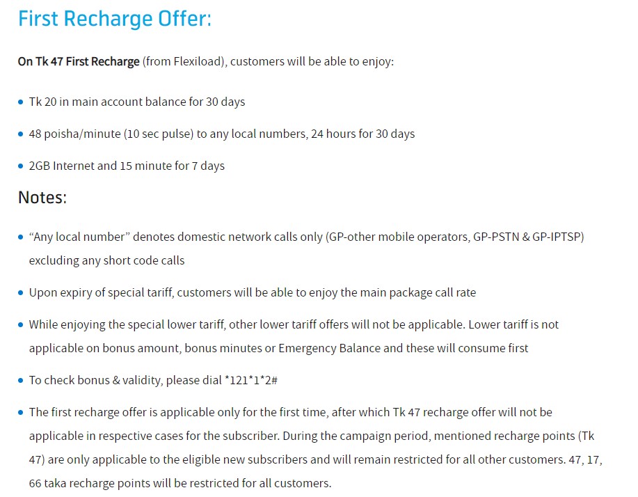The height and width of the screenshot is (497, 638).
Task: Click the bullet before Tk 20 in main account
Action: tap(21, 102)
